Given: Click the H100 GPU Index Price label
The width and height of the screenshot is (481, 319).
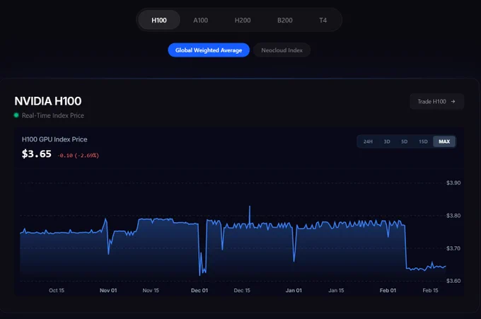Looking at the screenshot, I should tap(54, 139).
